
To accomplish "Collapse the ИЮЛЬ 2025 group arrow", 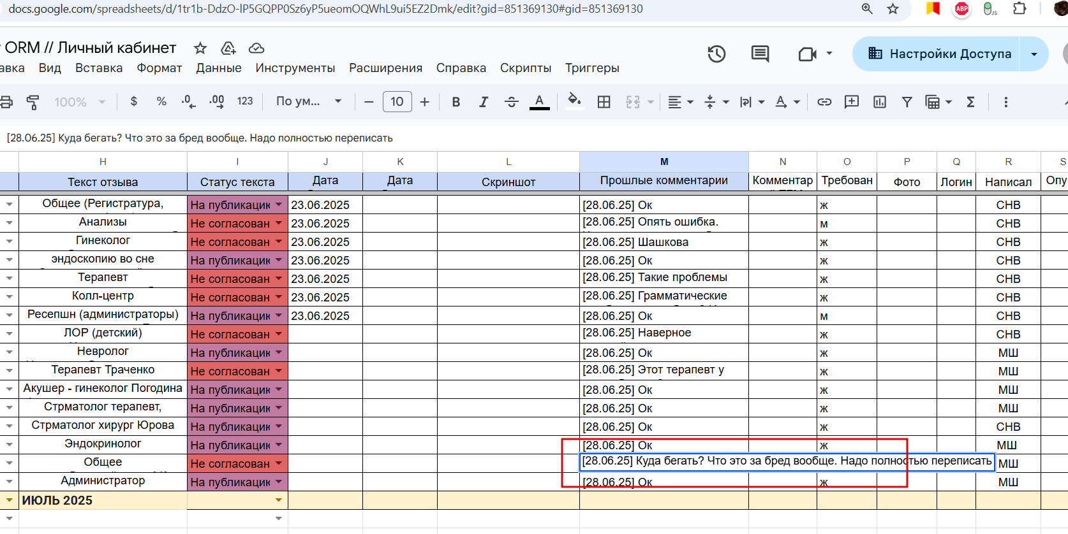I will [9, 500].
